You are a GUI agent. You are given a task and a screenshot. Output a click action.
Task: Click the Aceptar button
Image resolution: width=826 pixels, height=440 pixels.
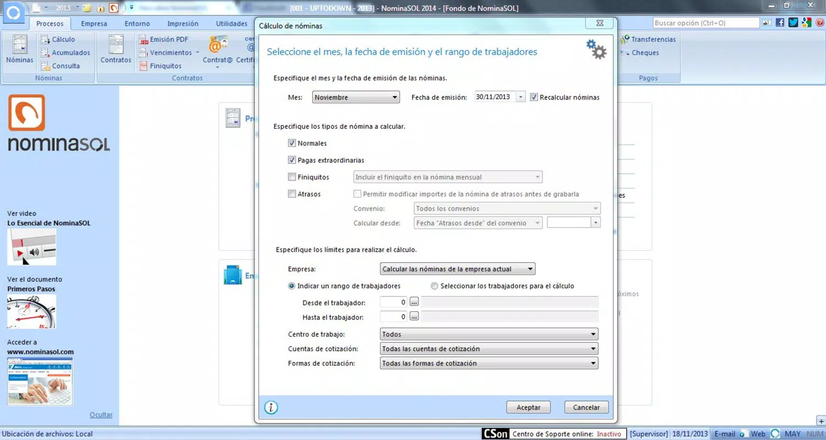click(x=529, y=408)
